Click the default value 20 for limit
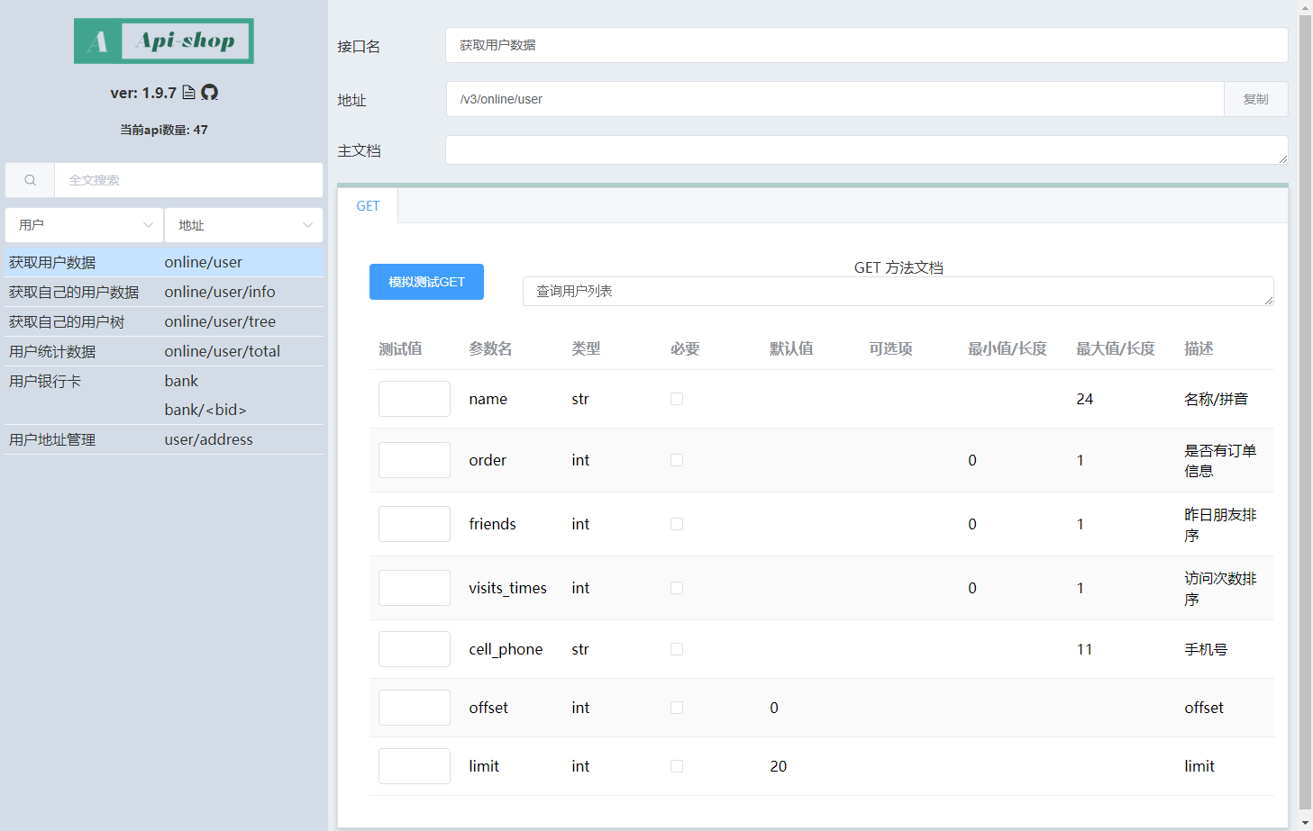Screen dimensions: 1313x831 click(x=779, y=766)
